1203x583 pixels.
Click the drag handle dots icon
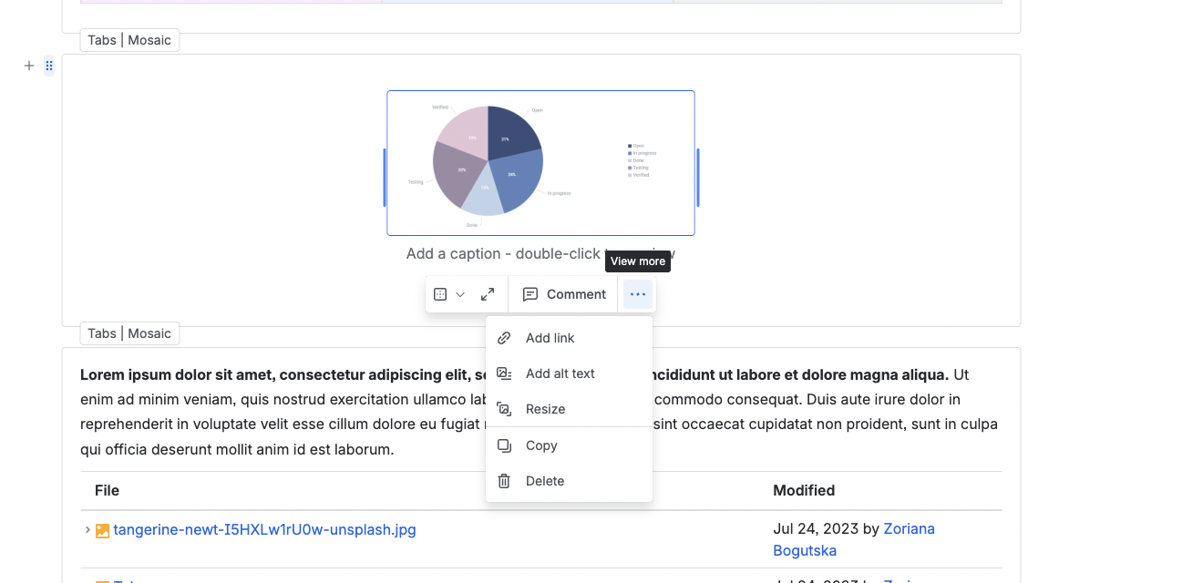click(49, 66)
